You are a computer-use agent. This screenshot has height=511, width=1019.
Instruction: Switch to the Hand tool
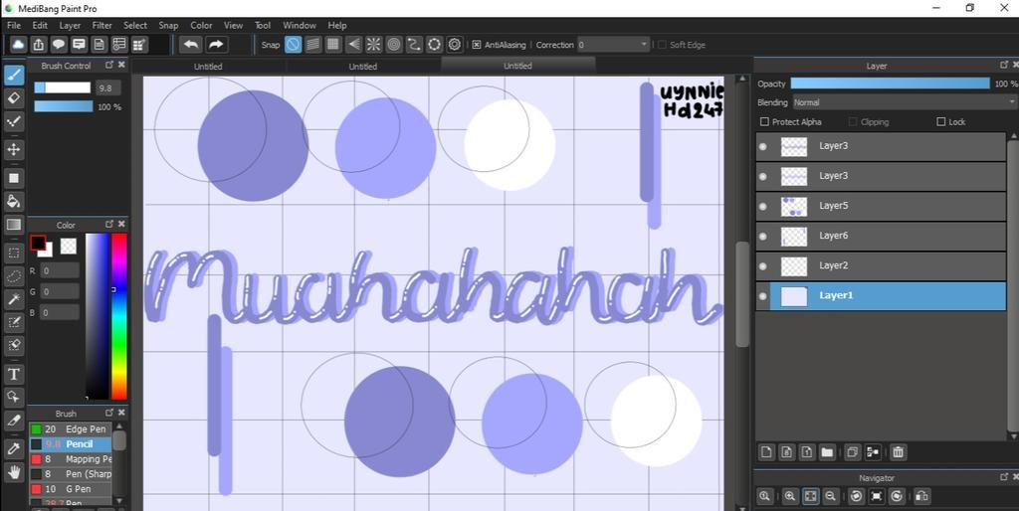(14, 472)
